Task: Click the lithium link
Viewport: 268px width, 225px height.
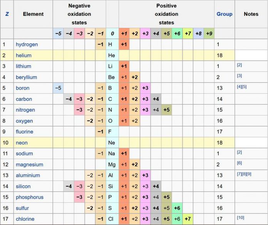Action: (23, 66)
